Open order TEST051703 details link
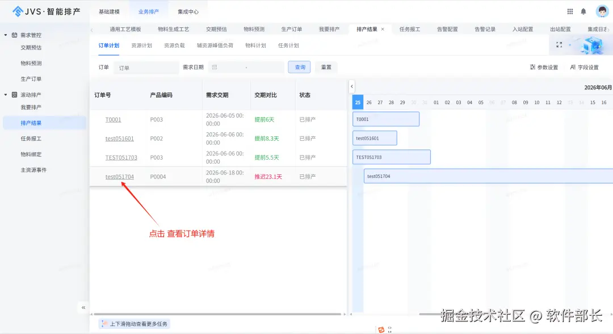 121,157
